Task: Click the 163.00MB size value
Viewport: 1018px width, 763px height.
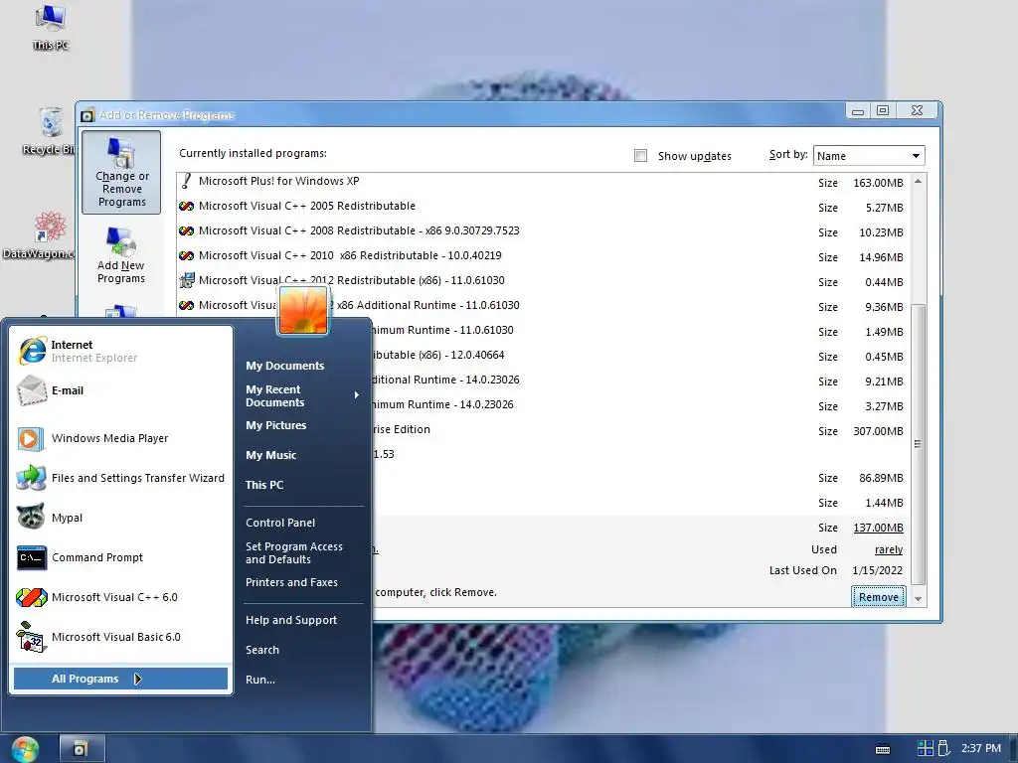Action: tap(878, 183)
